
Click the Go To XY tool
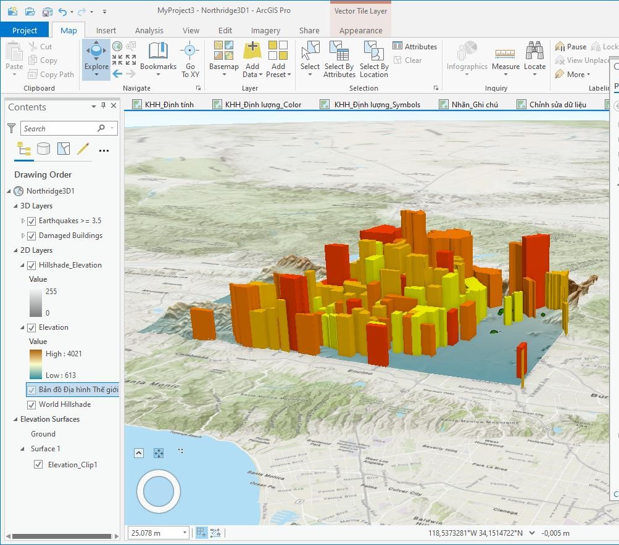coord(190,59)
